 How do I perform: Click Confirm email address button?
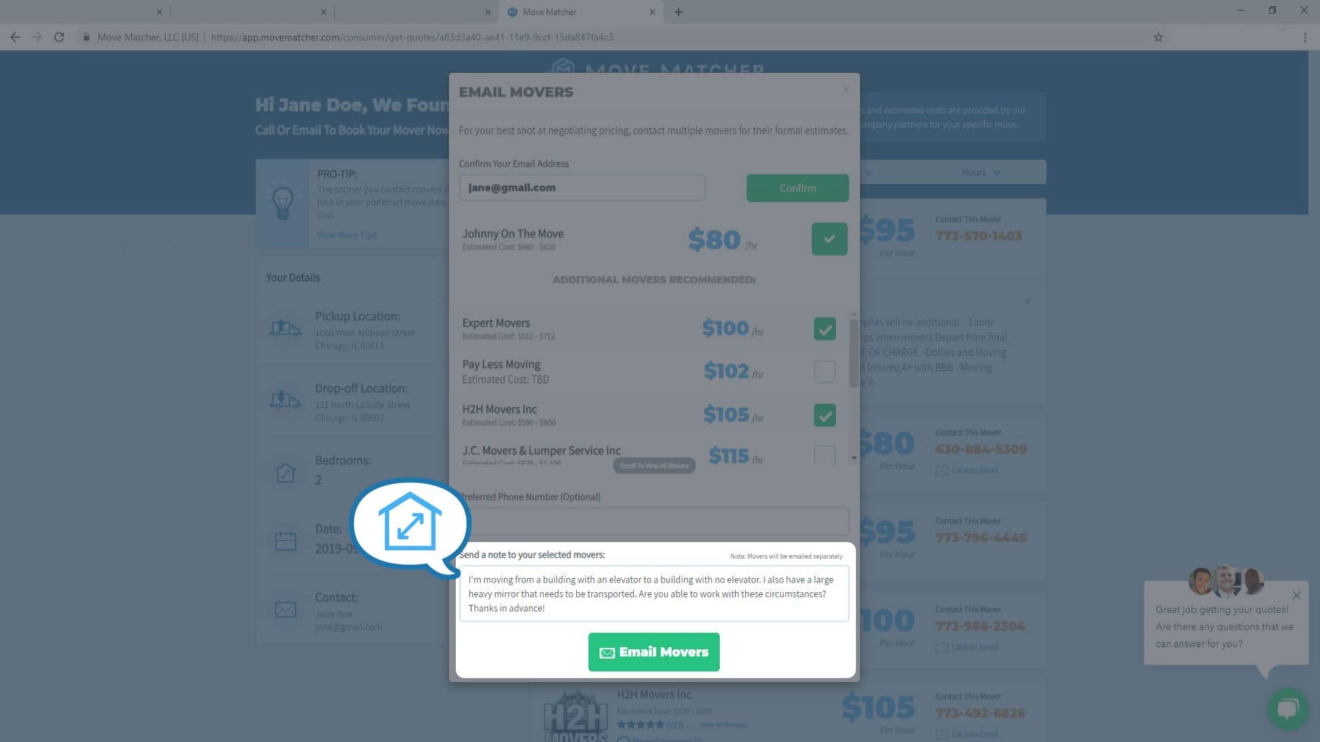pyautogui.click(x=797, y=188)
